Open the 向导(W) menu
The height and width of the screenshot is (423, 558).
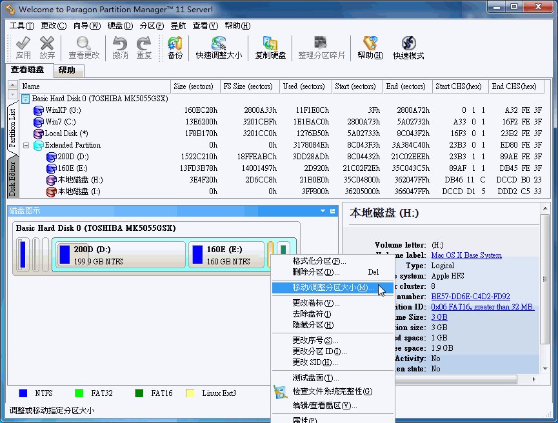click(x=87, y=26)
